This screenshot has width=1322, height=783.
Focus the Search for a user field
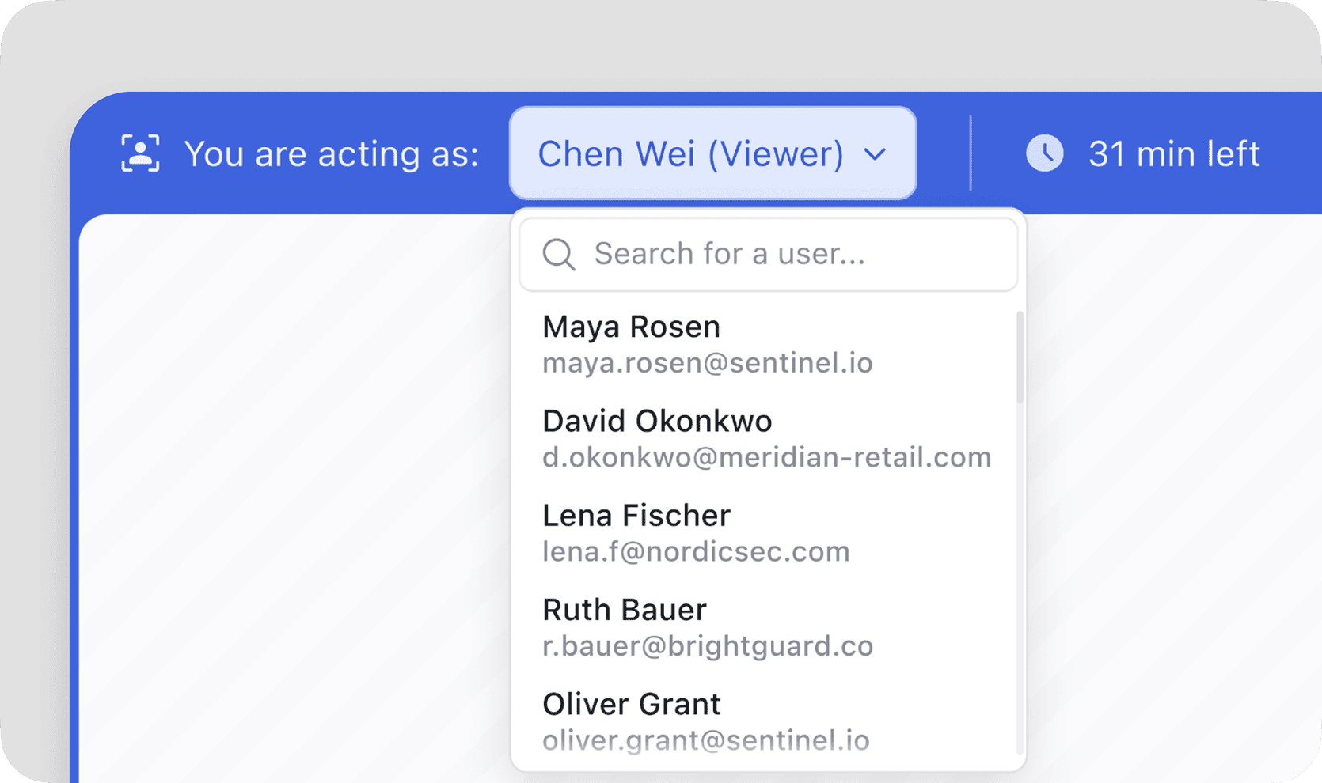point(768,255)
